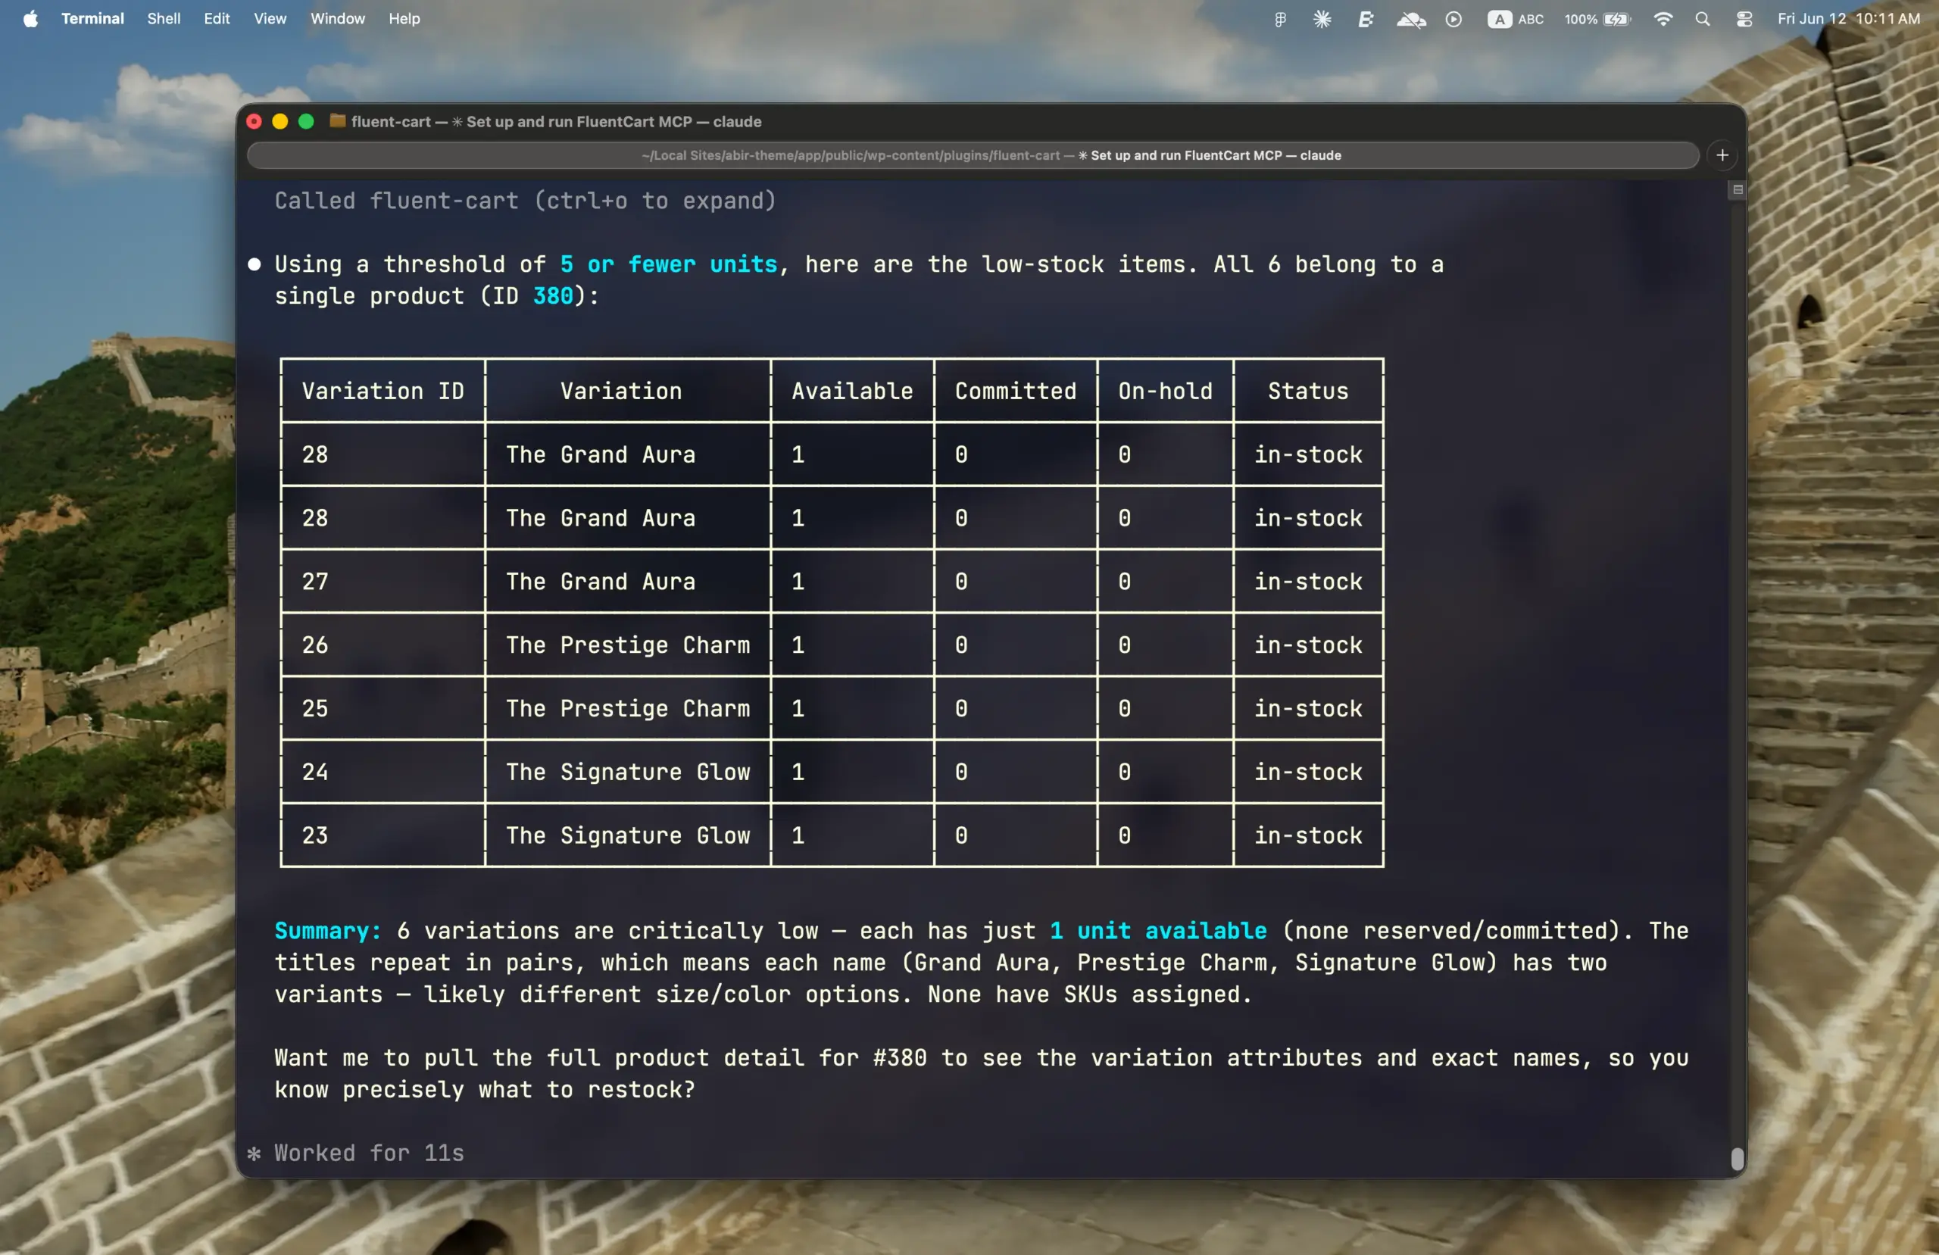Click the 'On-hold' column header
This screenshot has height=1255, width=1939.
point(1165,391)
